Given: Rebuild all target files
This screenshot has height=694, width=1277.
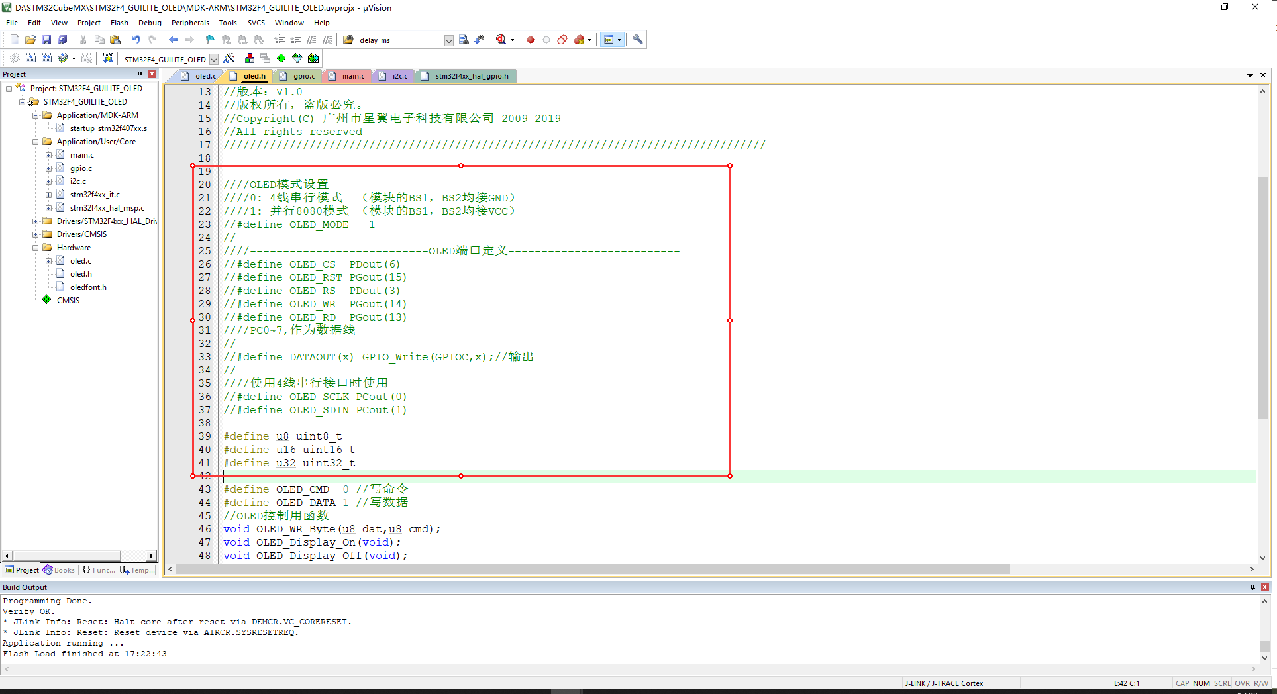Looking at the screenshot, I should click(x=46, y=58).
